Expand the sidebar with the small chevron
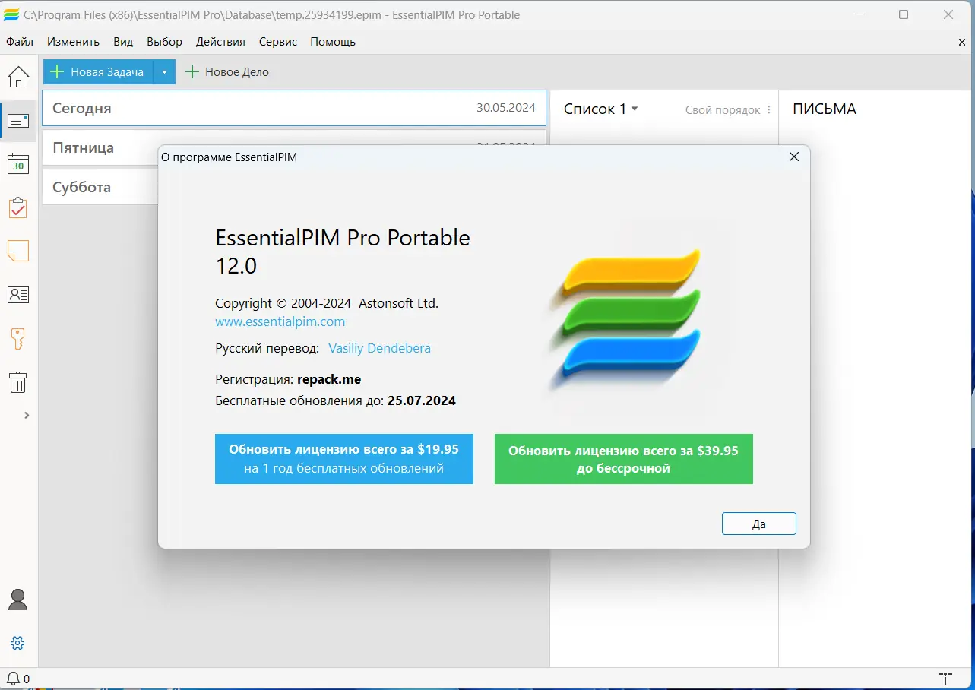Screen dimensions: 975x690 click(x=27, y=415)
